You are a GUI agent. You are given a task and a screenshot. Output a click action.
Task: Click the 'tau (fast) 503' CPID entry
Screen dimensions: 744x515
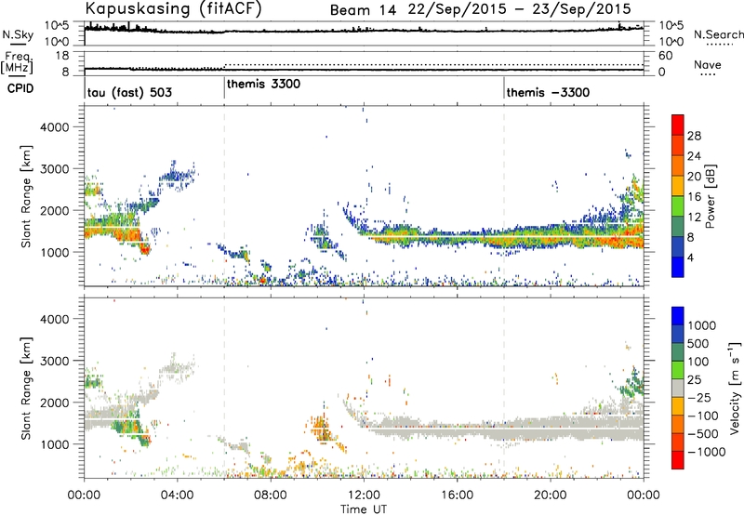pos(129,92)
